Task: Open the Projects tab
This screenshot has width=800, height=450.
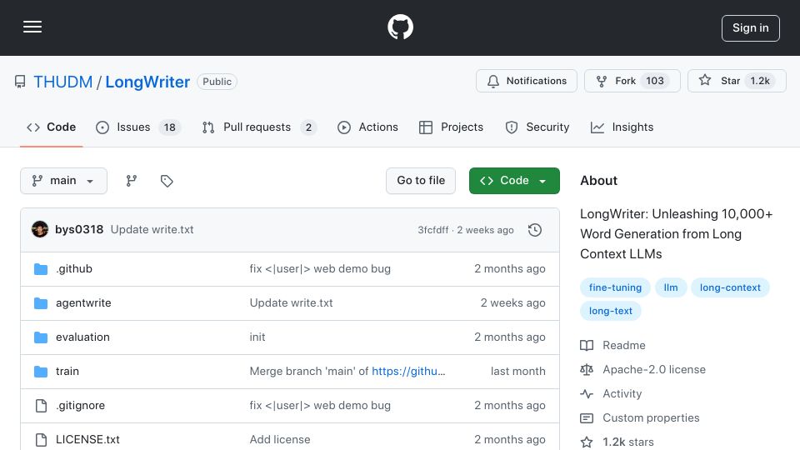Action: point(451,127)
